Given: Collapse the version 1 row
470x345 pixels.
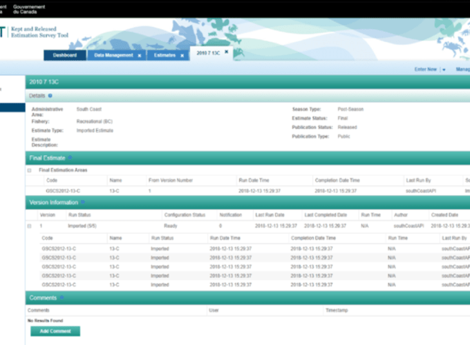Looking at the screenshot, I should point(30,226).
